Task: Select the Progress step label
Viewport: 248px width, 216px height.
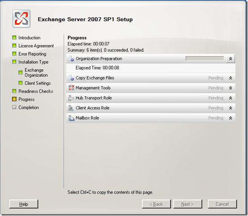Action: (x=26, y=100)
